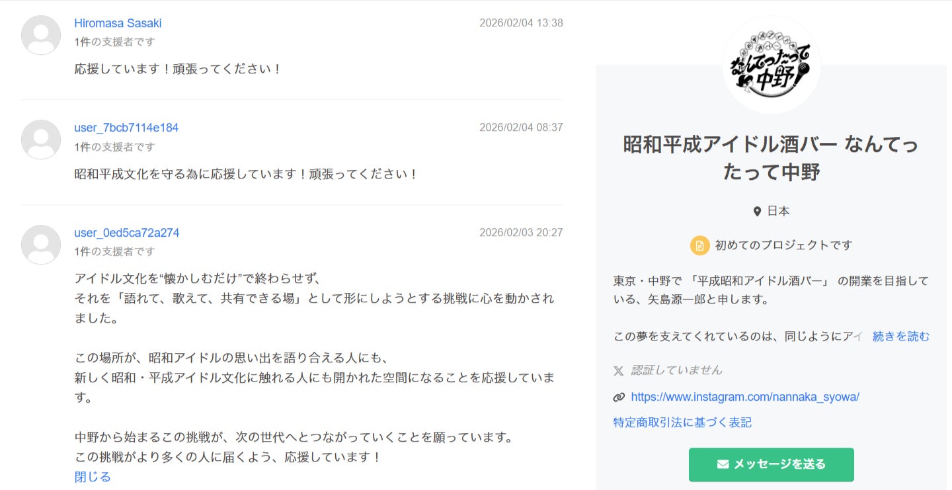Click the chain link icon beside Instagram URL
Image resolution: width=952 pixels, height=490 pixels.
coord(619,397)
